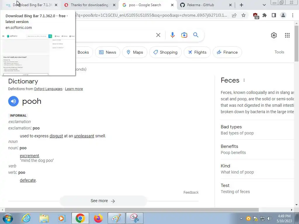This screenshot has width=299, height=224.
Task: Click the address bar URL
Action: pos(152,15)
